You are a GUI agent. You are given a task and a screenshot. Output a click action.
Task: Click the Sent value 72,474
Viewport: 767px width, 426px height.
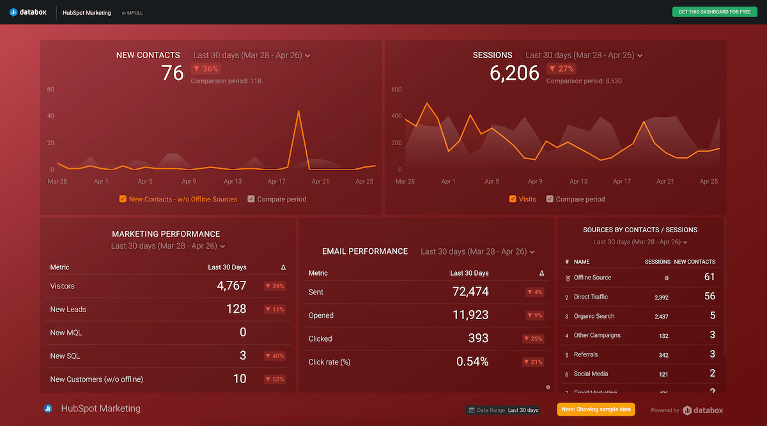click(x=469, y=292)
